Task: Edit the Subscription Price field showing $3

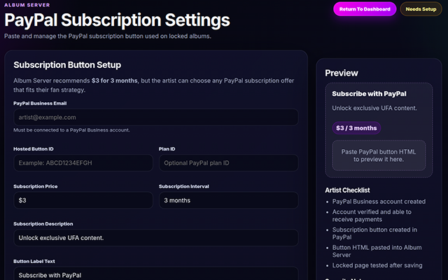Action: point(83,200)
